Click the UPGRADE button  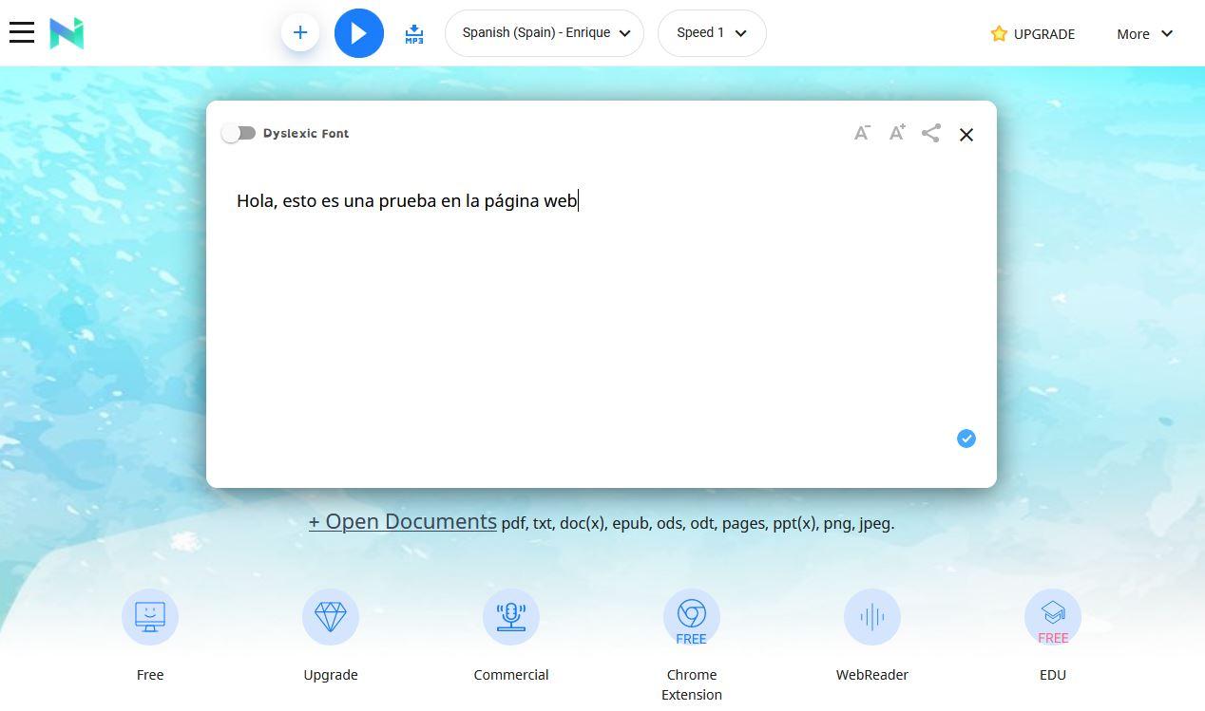click(x=1032, y=33)
